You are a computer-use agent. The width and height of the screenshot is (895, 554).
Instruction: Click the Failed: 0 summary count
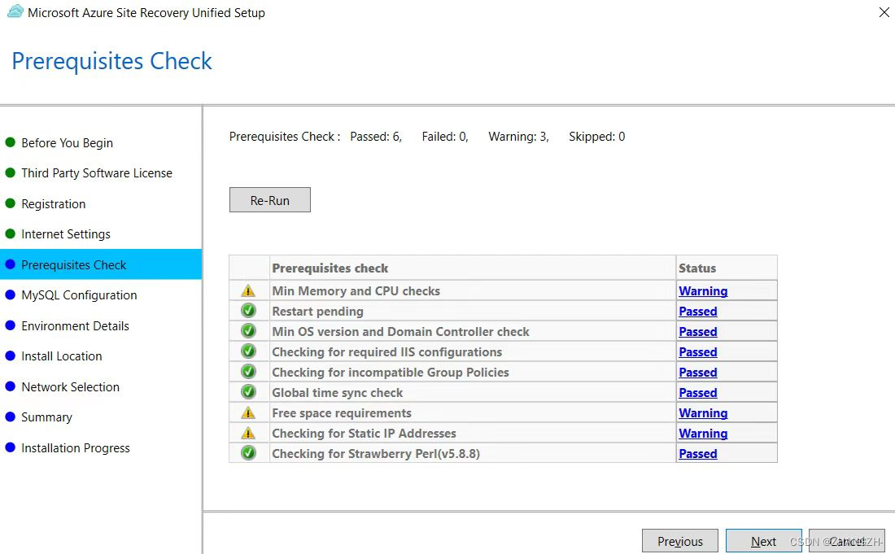coord(445,137)
